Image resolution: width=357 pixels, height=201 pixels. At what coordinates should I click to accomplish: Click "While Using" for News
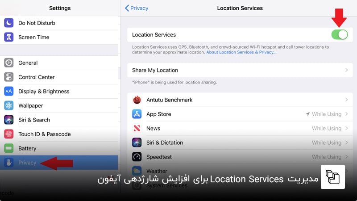pos(327,128)
